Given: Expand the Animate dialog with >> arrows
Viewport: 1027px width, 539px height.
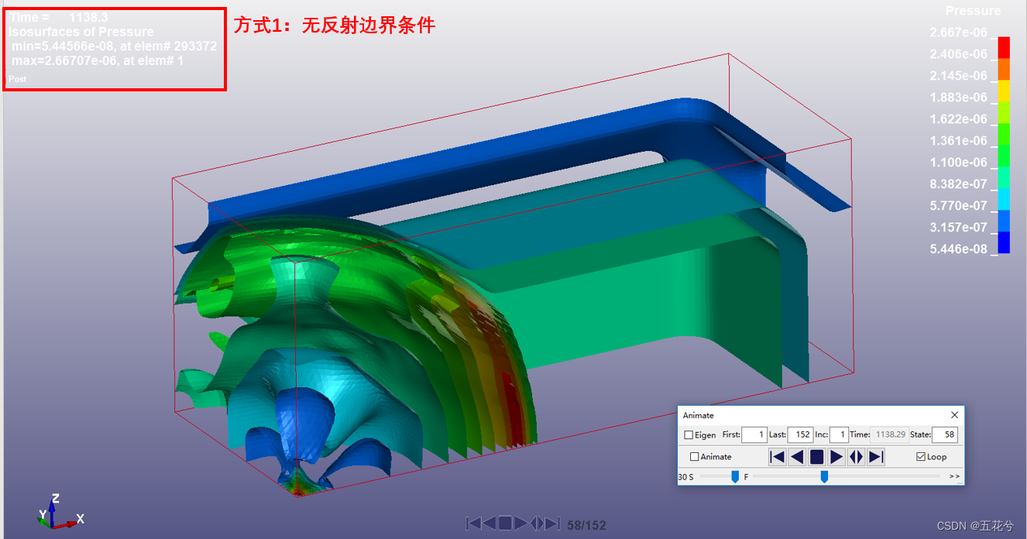Looking at the screenshot, I should [x=954, y=476].
